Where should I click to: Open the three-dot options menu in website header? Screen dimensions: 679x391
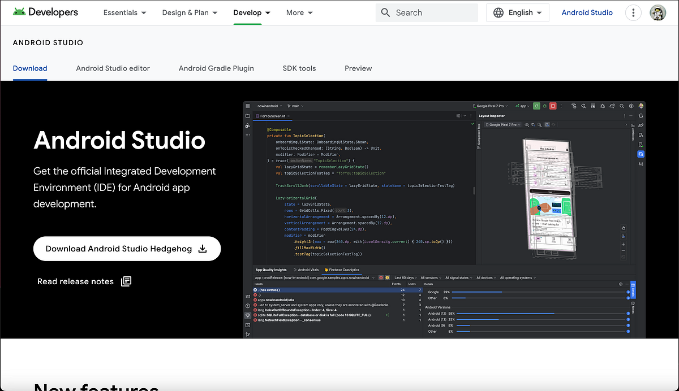pyautogui.click(x=633, y=12)
